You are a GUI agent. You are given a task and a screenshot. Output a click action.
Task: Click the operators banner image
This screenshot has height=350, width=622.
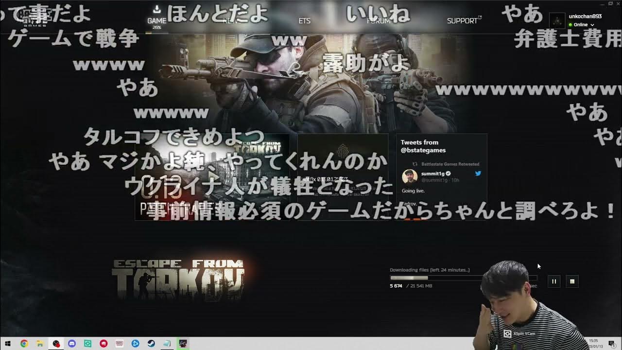tap(311, 83)
